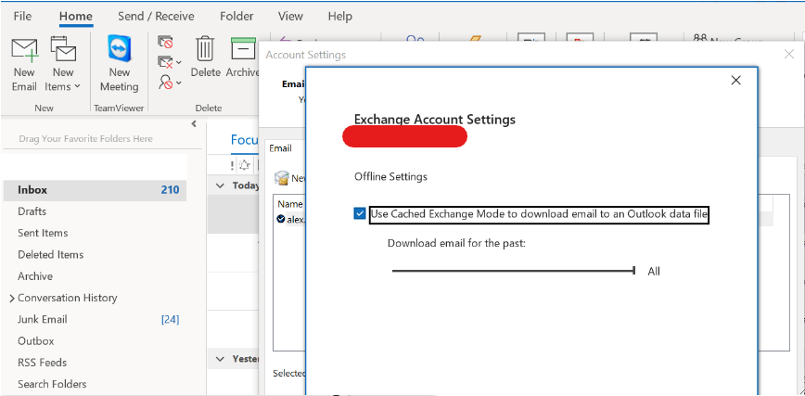Image resolution: width=805 pixels, height=396 pixels.
Task: Close the Account Settings window
Action: point(789,54)
